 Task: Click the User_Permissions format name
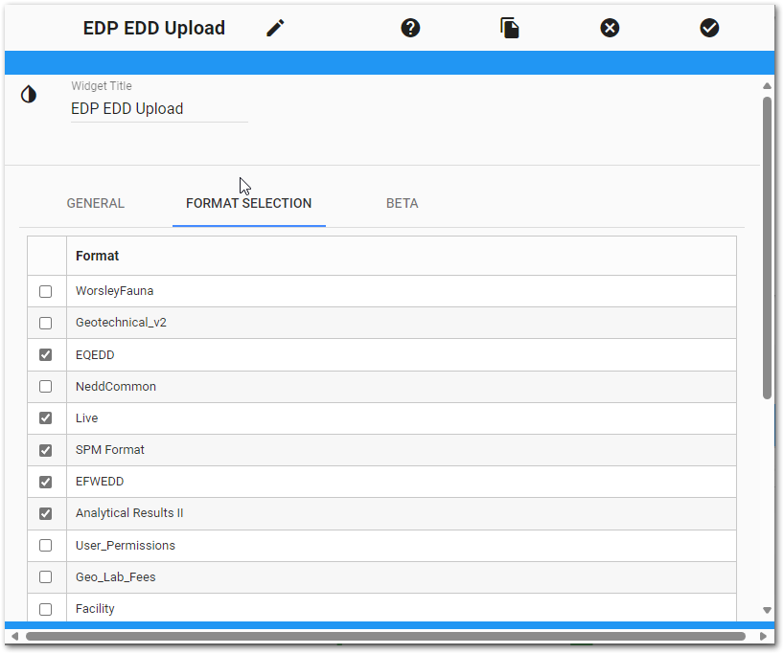125,545
